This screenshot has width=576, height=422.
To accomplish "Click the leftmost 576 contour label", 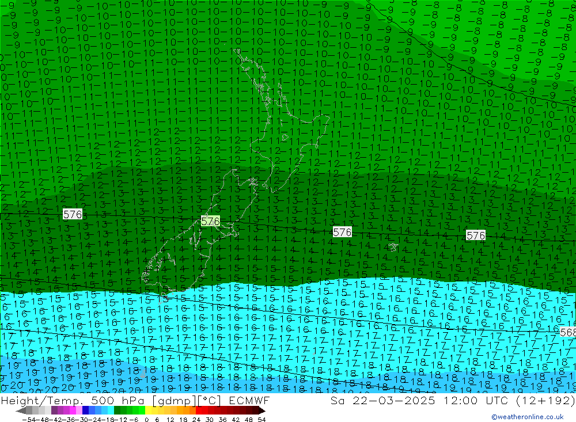I will tap(73, 214).
